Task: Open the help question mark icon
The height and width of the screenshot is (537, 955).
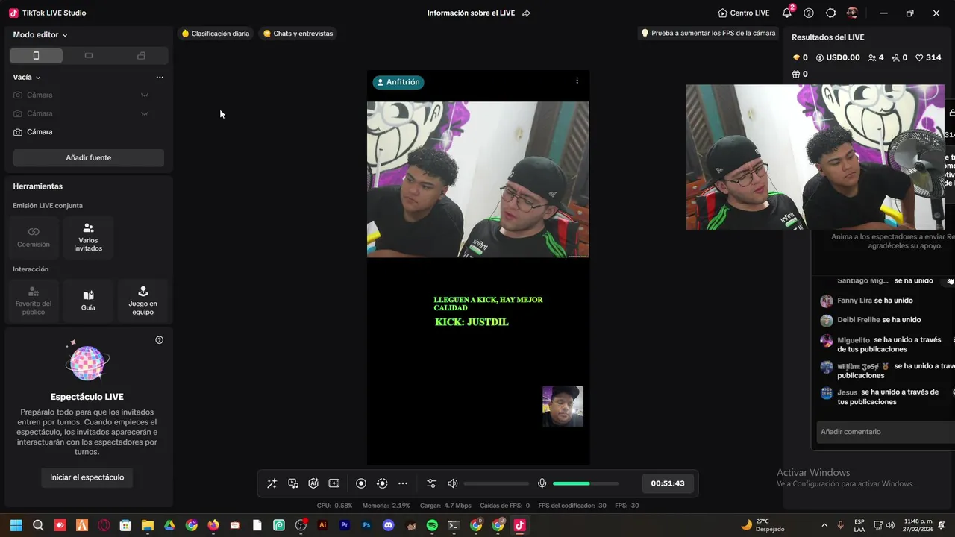Action: pos(809,13)
